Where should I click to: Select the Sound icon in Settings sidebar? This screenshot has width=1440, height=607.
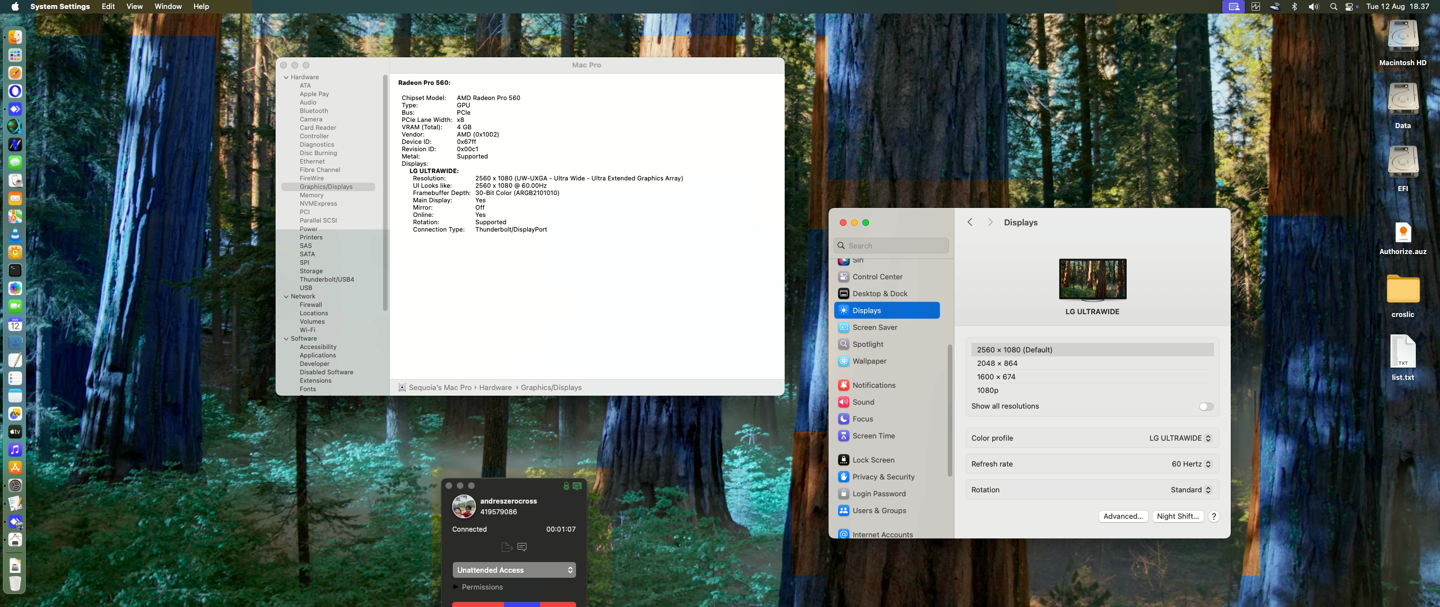(843, 402)
